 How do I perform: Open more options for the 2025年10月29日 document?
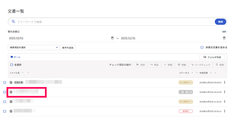(224, 111)
